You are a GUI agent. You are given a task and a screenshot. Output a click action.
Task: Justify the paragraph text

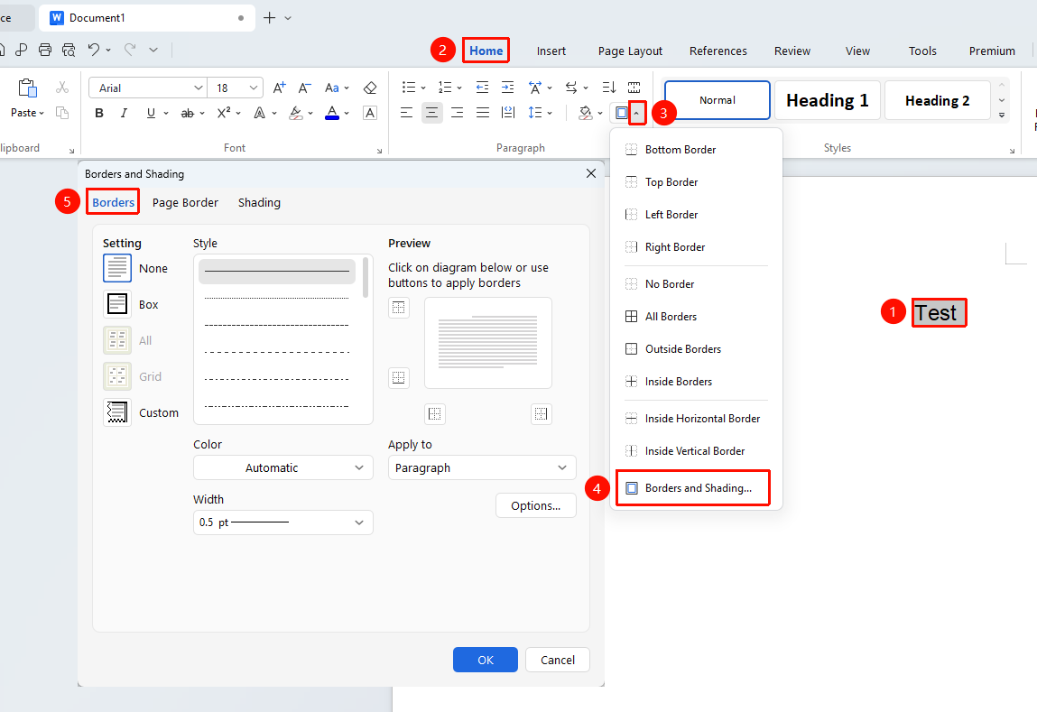(x=483, y=113)
